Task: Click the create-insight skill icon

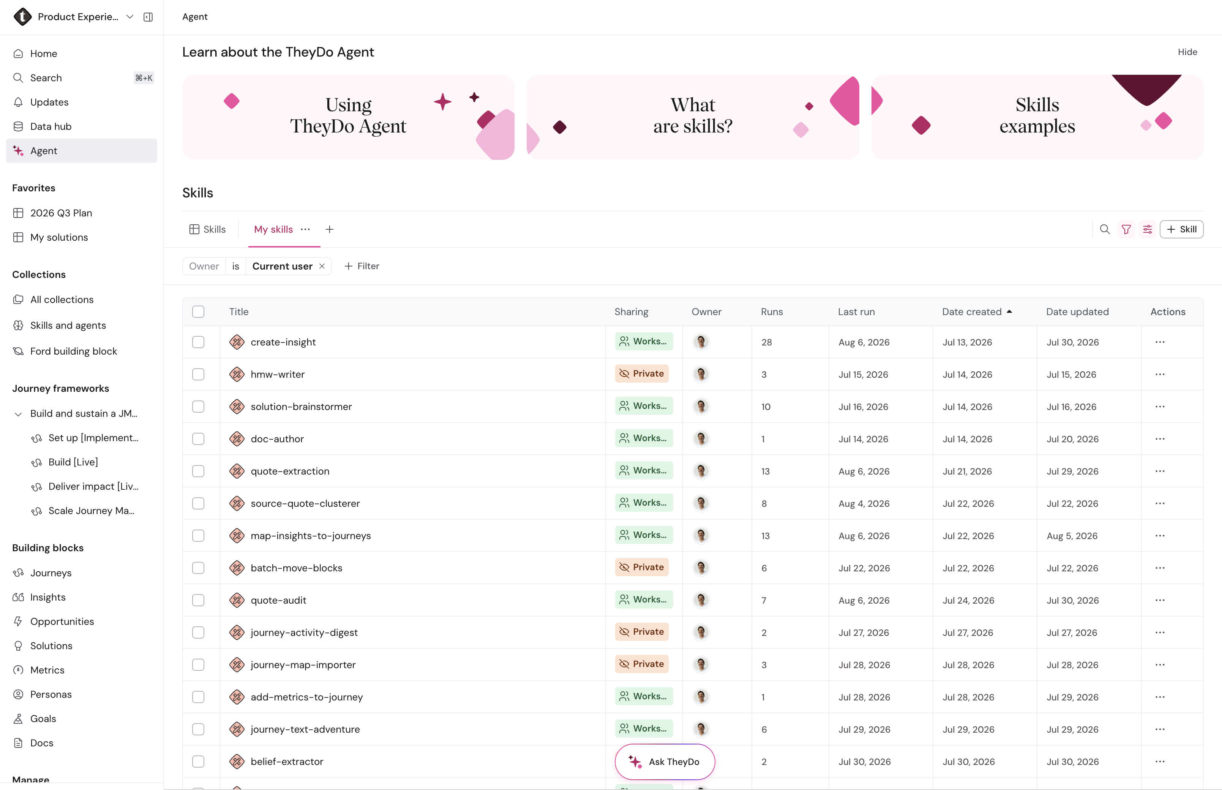Action: point(237,342)
